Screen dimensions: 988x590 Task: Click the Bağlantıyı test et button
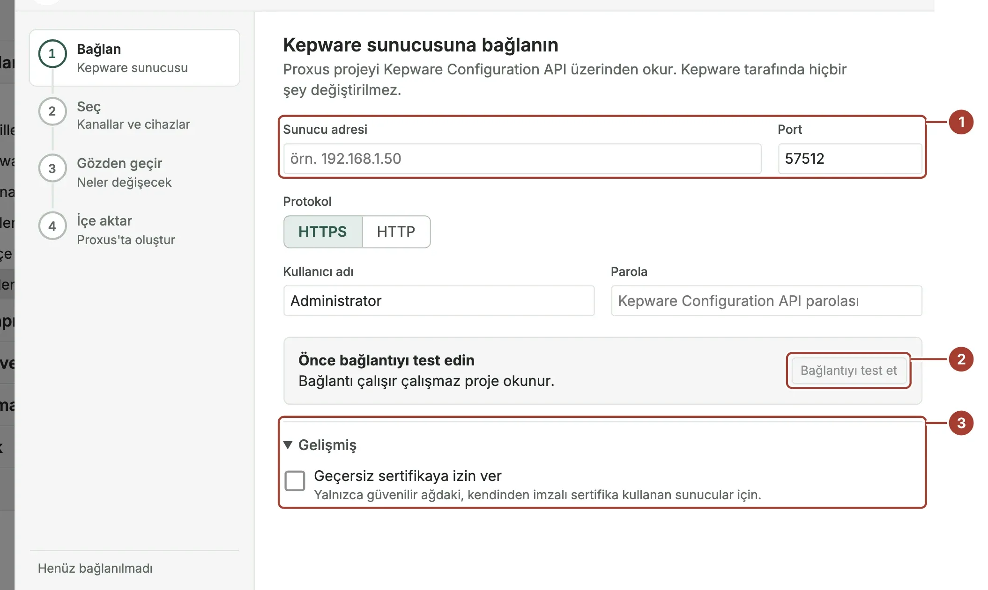pyautogui.click(x=848, y=371)
